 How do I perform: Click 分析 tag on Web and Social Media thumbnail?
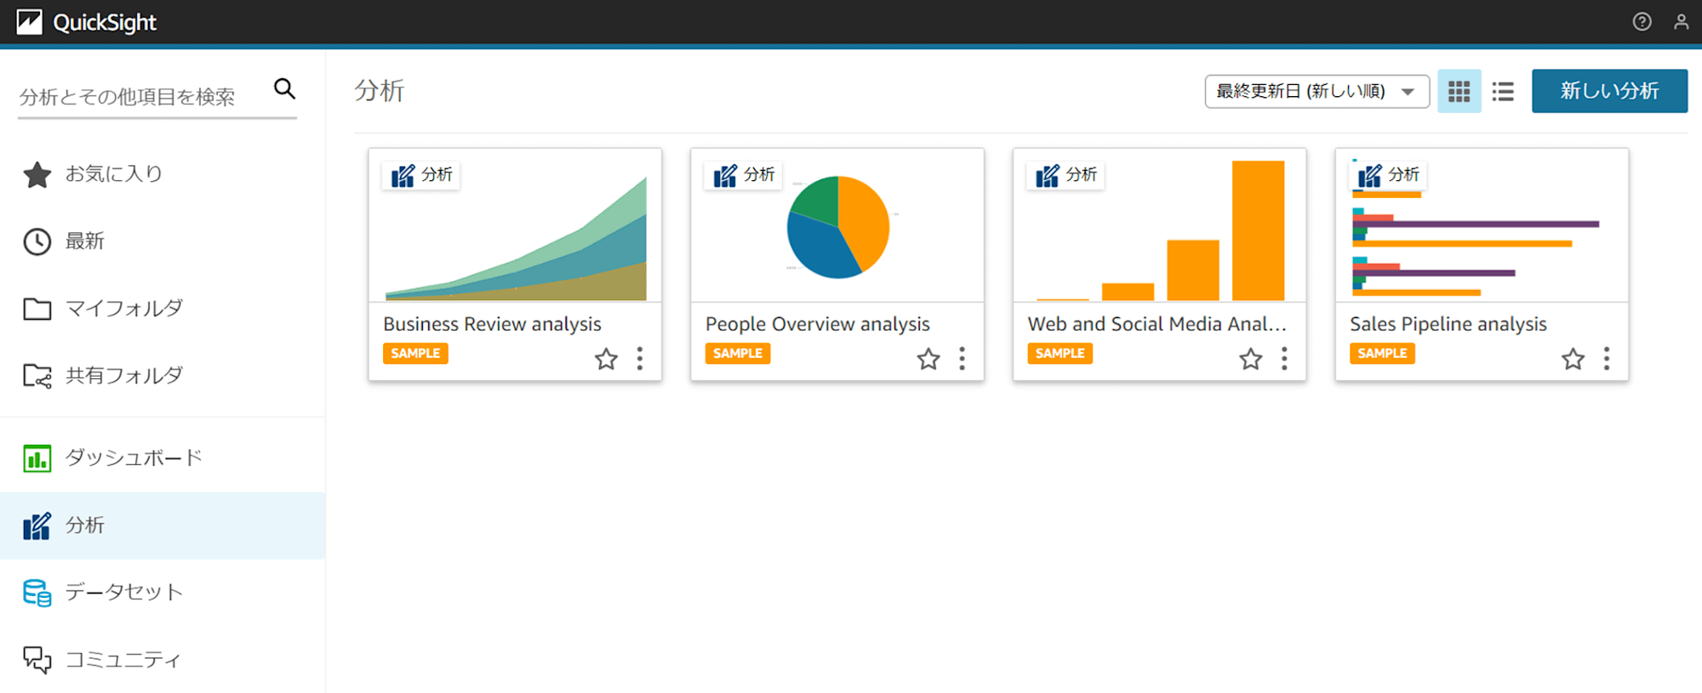[1065, 175]
